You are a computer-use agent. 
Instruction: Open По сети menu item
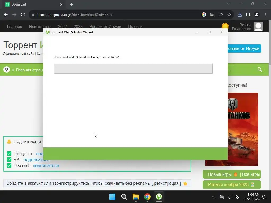tap(135, 27)
